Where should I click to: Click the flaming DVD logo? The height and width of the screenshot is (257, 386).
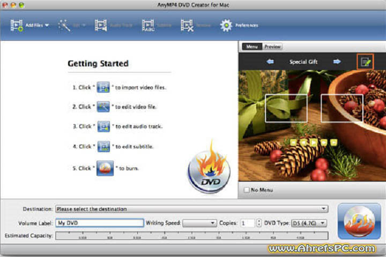(x=209, y=168)
